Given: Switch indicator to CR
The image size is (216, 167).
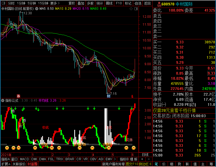Looking at the screenshot, I should click(79, 159).
